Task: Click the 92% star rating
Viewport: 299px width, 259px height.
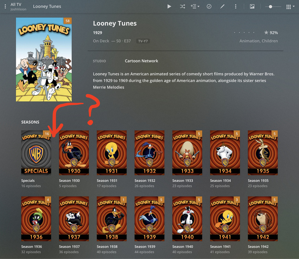Action: (271, 33)
